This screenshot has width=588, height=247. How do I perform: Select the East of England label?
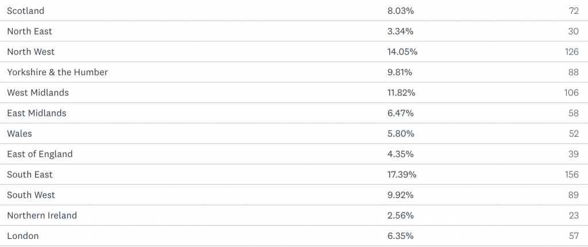(40, 154)
